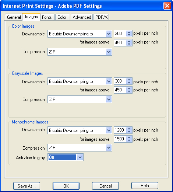Increase Grayscale Images 300 ppi stepper
The image size is (173, 192).
pyautogui.click(x=129, y=80)
